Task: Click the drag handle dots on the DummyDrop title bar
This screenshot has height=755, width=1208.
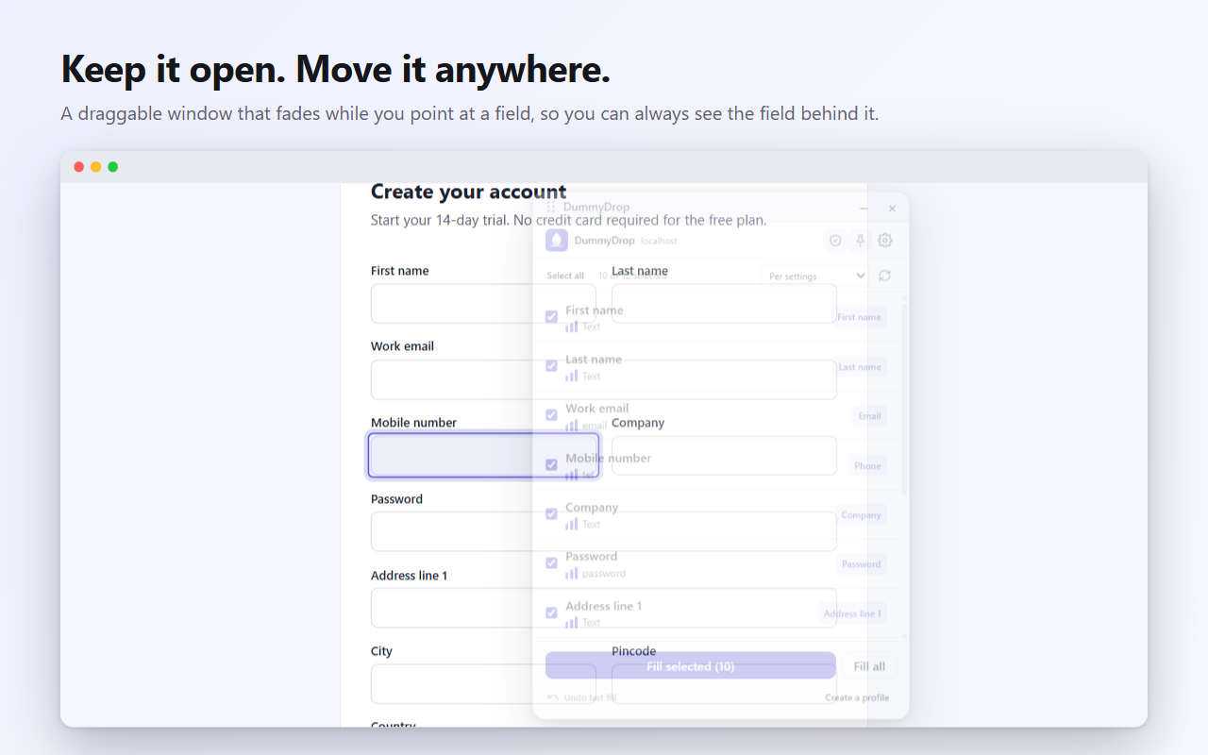Action: pyautogui.click(x=551, y=207)
